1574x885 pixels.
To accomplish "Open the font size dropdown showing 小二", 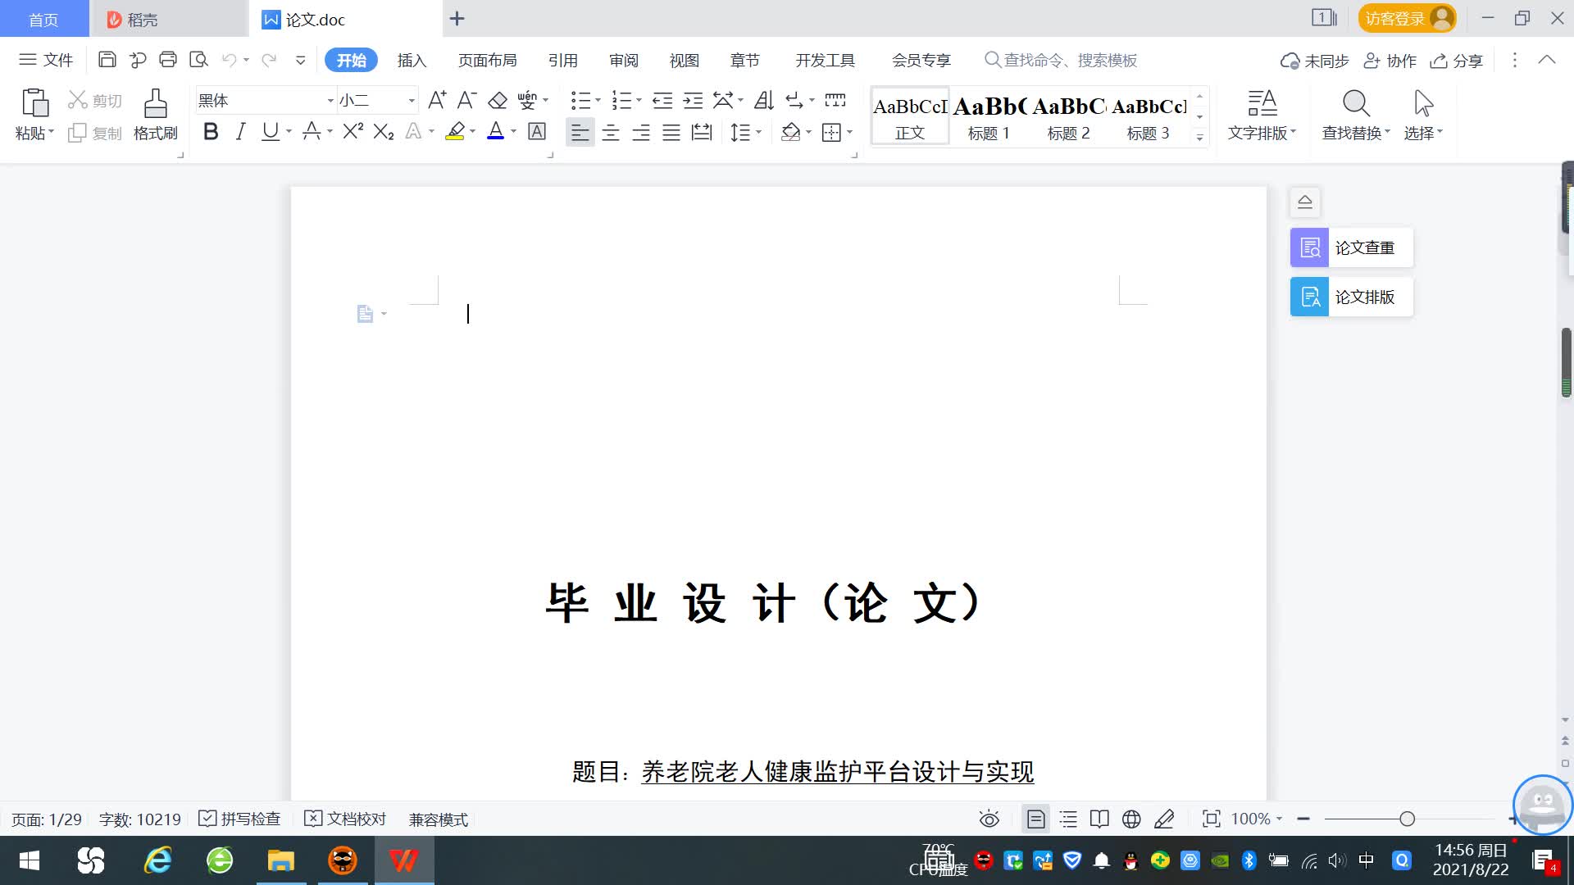I will click(412, 101).
